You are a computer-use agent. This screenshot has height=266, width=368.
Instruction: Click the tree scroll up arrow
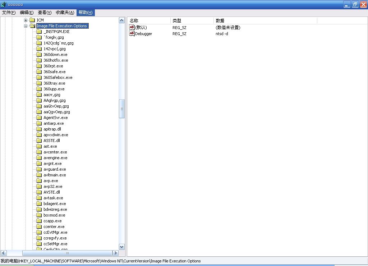click(x=122, y=20)
